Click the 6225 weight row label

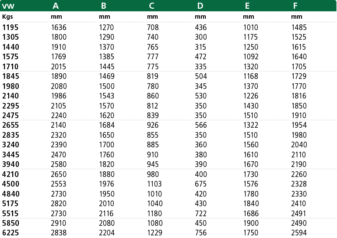tap(11, 233)
